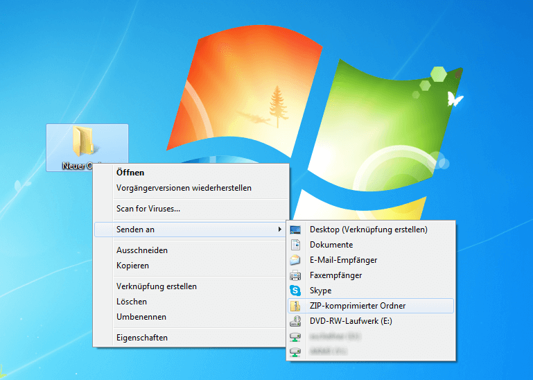Click the Faxempfänger fax machine icon

click(x=295, y=275)
